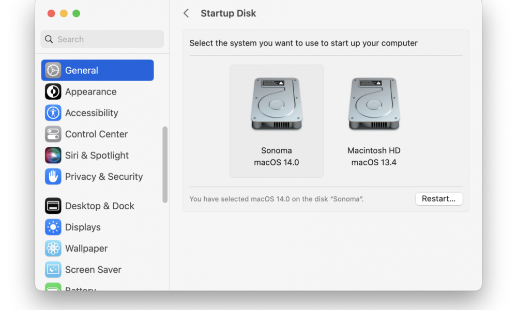
Task: Select the Displays sun icon
Action: click(53, 227)
